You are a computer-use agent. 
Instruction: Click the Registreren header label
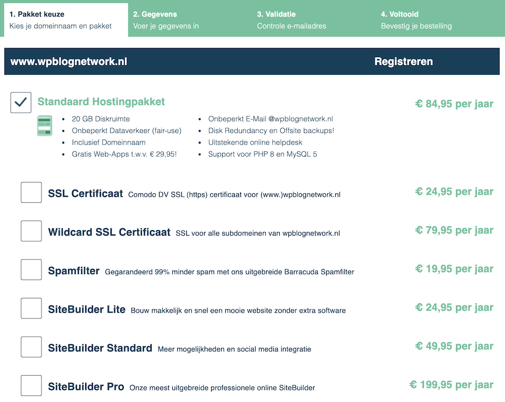point(403,61)
